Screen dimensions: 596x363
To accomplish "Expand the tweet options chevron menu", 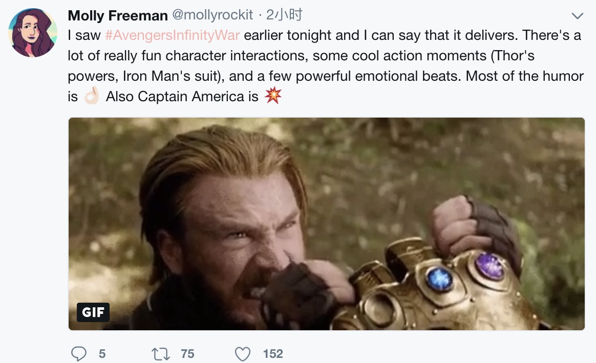I will [577, 16].
